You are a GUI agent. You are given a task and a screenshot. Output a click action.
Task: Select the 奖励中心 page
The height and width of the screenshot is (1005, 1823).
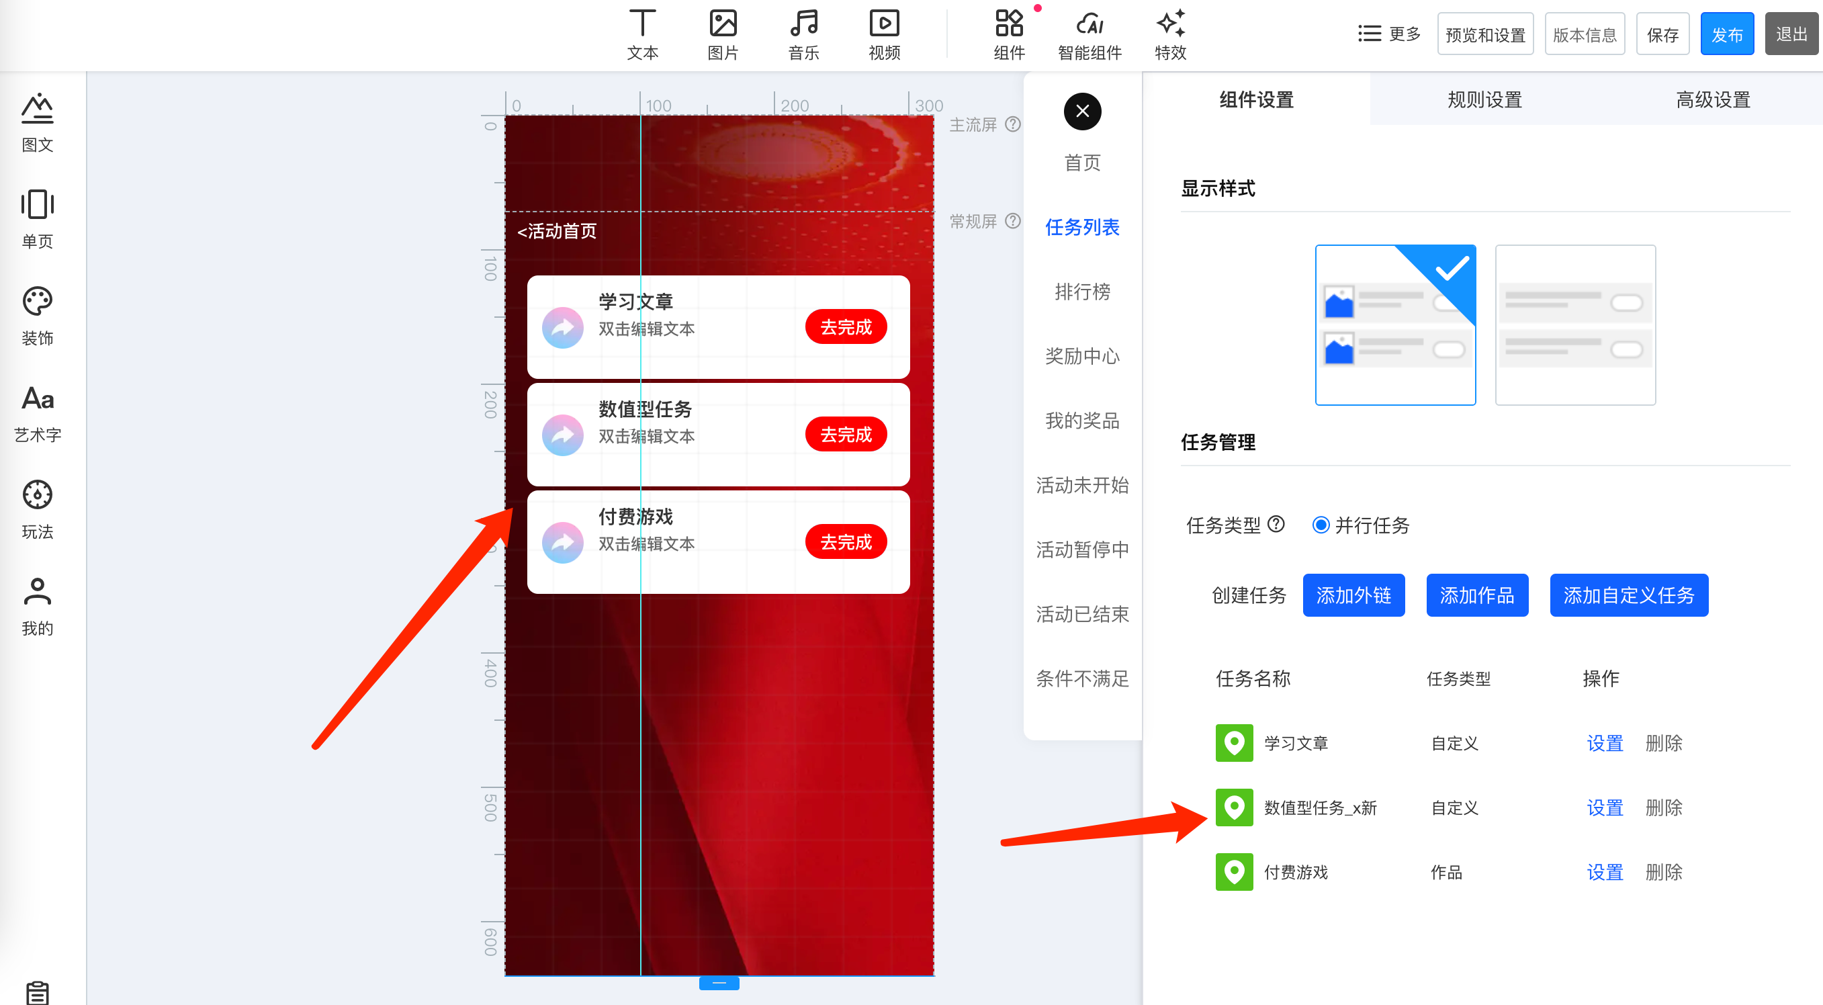pyautogui.click(x=1082, y=356)
